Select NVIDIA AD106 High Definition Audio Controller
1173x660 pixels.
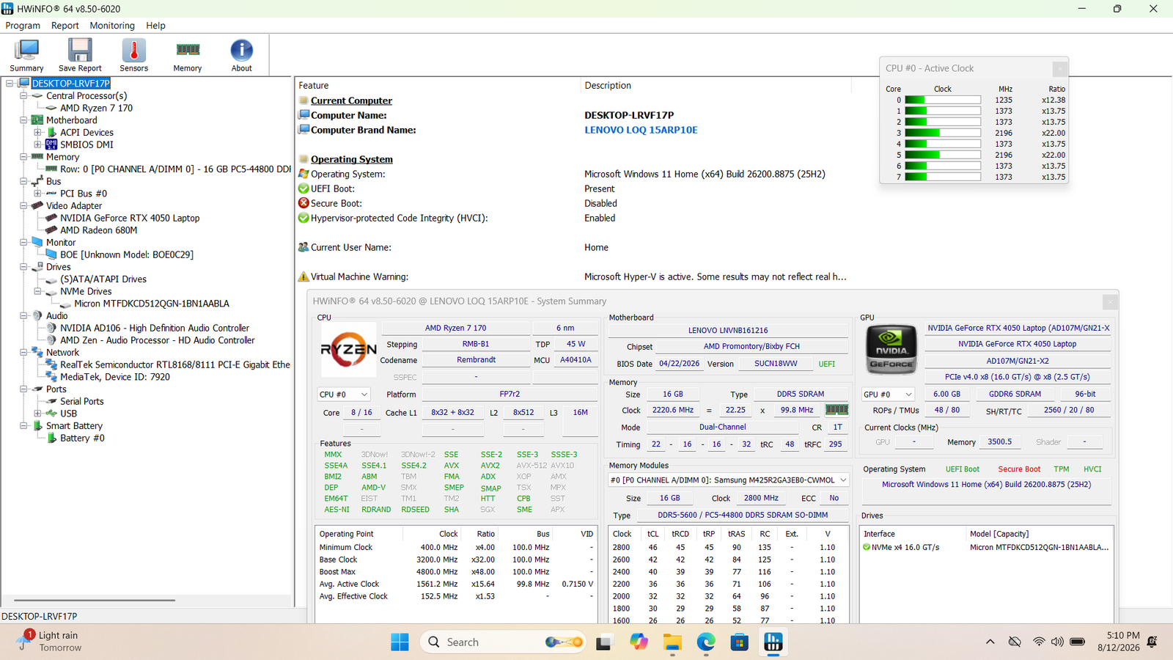coord(155,329)
